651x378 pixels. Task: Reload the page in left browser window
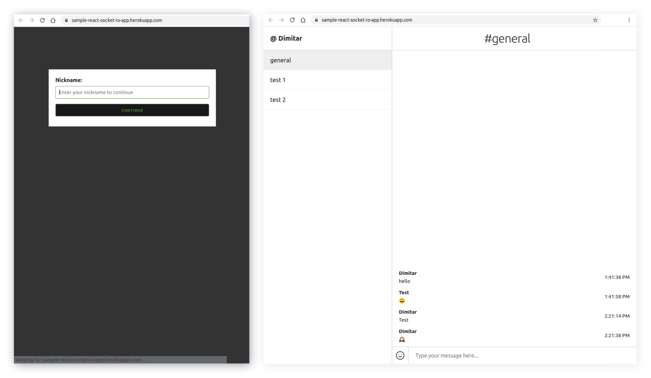point(42,20)
